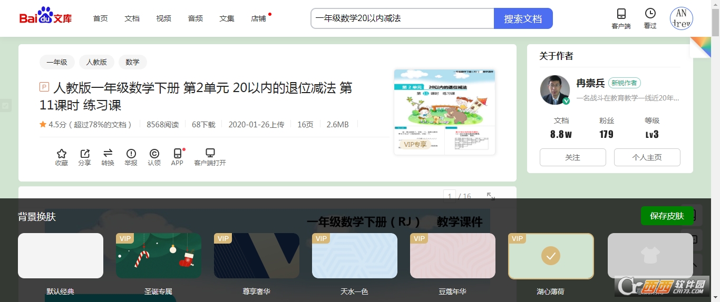Click the author's 粉丝 179 stat
Screen dimensions: 720x302
607,128
